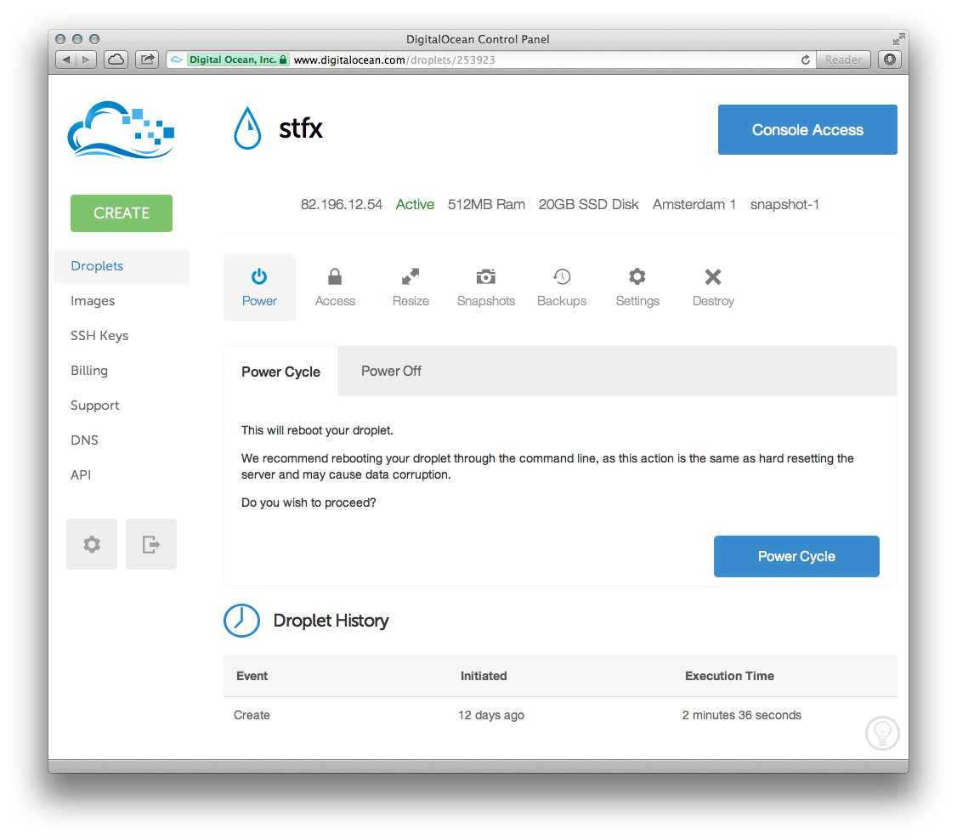Open Support in the sidebar
Viewport: 957px width, 840px height.
pos(94,406)
